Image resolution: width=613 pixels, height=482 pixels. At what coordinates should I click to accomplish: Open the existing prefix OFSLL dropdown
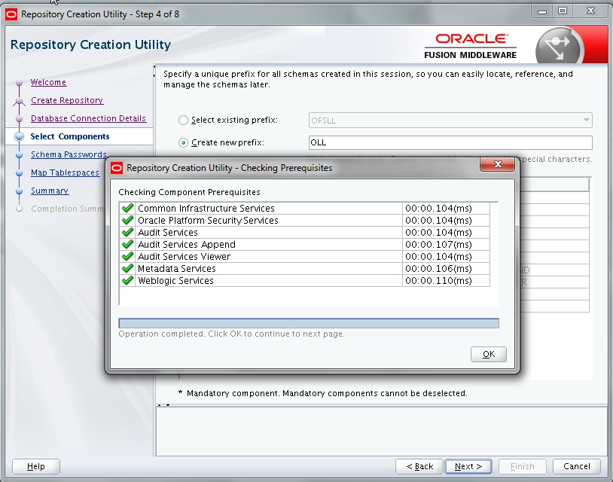coord(586,120)
